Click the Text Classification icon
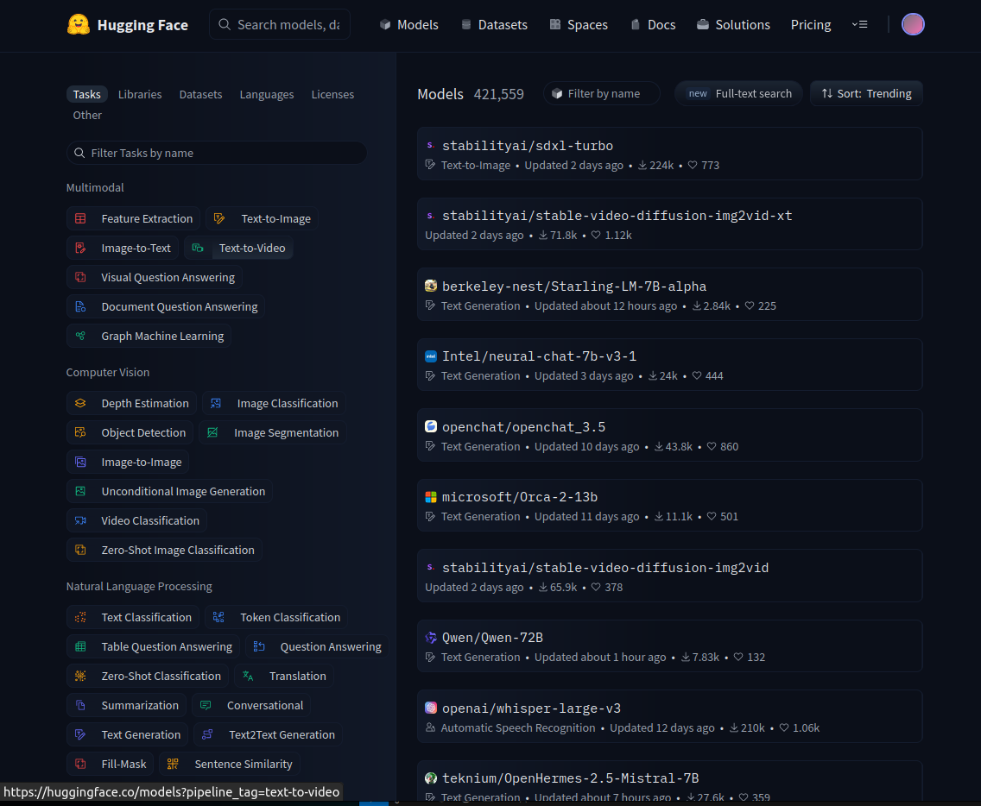 (x=80, y=618)
